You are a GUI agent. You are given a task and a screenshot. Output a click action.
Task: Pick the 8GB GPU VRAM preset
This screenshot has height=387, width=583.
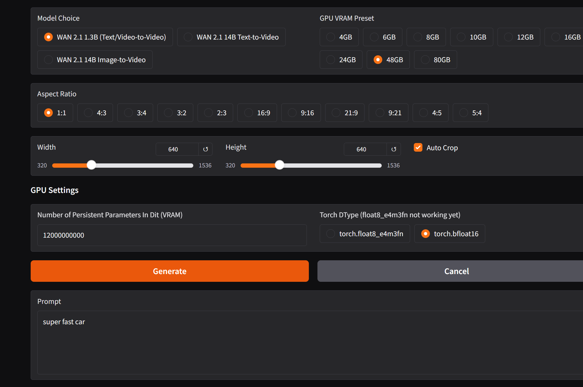pyautogui.click(x=418, y=37)
